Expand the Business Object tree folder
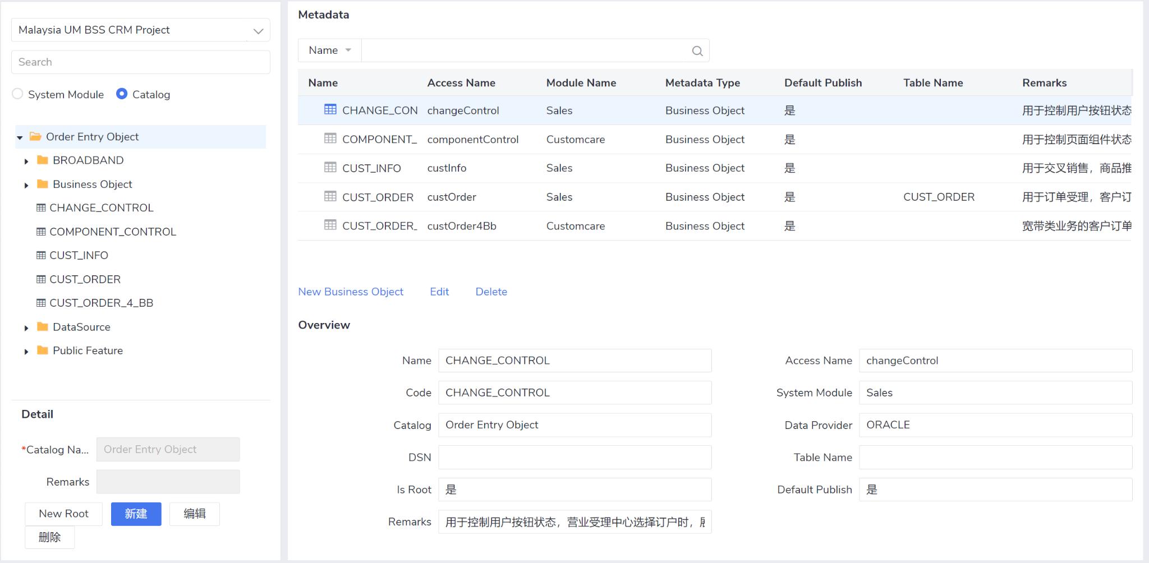The height and width of the screenshot is (563, 1149). pyautogui.click(x=26, y=185)
